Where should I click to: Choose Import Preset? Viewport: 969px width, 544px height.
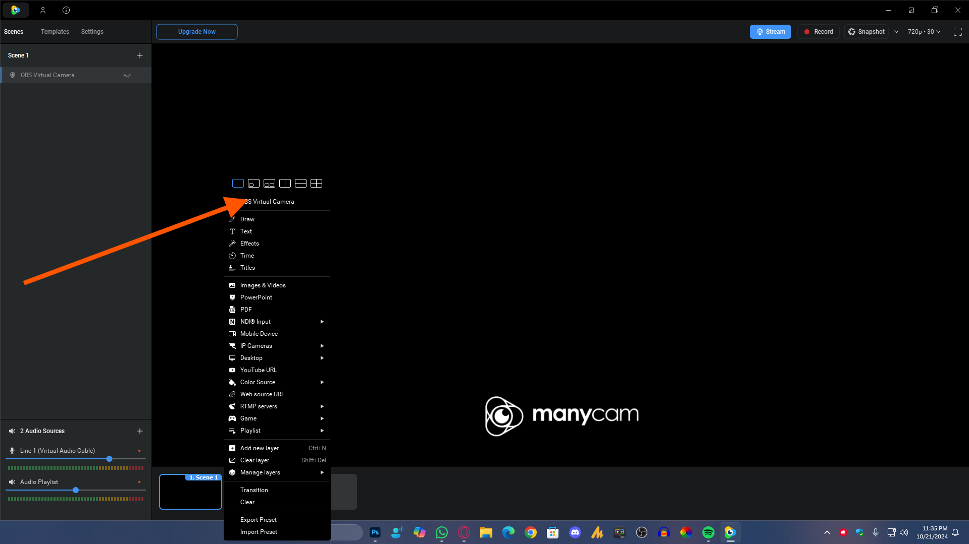277,532
